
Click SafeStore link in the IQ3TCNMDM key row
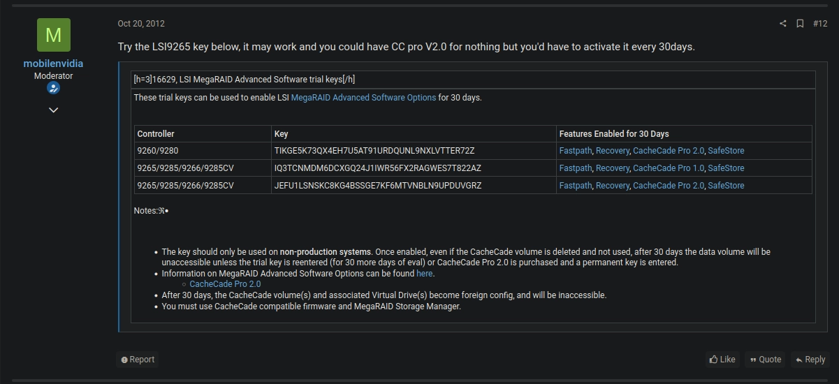[726, 168]
